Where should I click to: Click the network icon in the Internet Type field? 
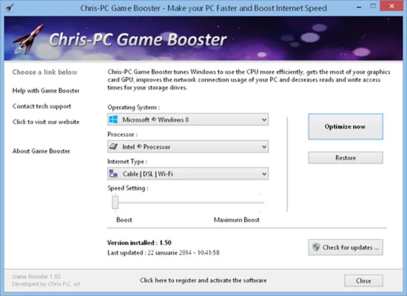click(113, 173)
